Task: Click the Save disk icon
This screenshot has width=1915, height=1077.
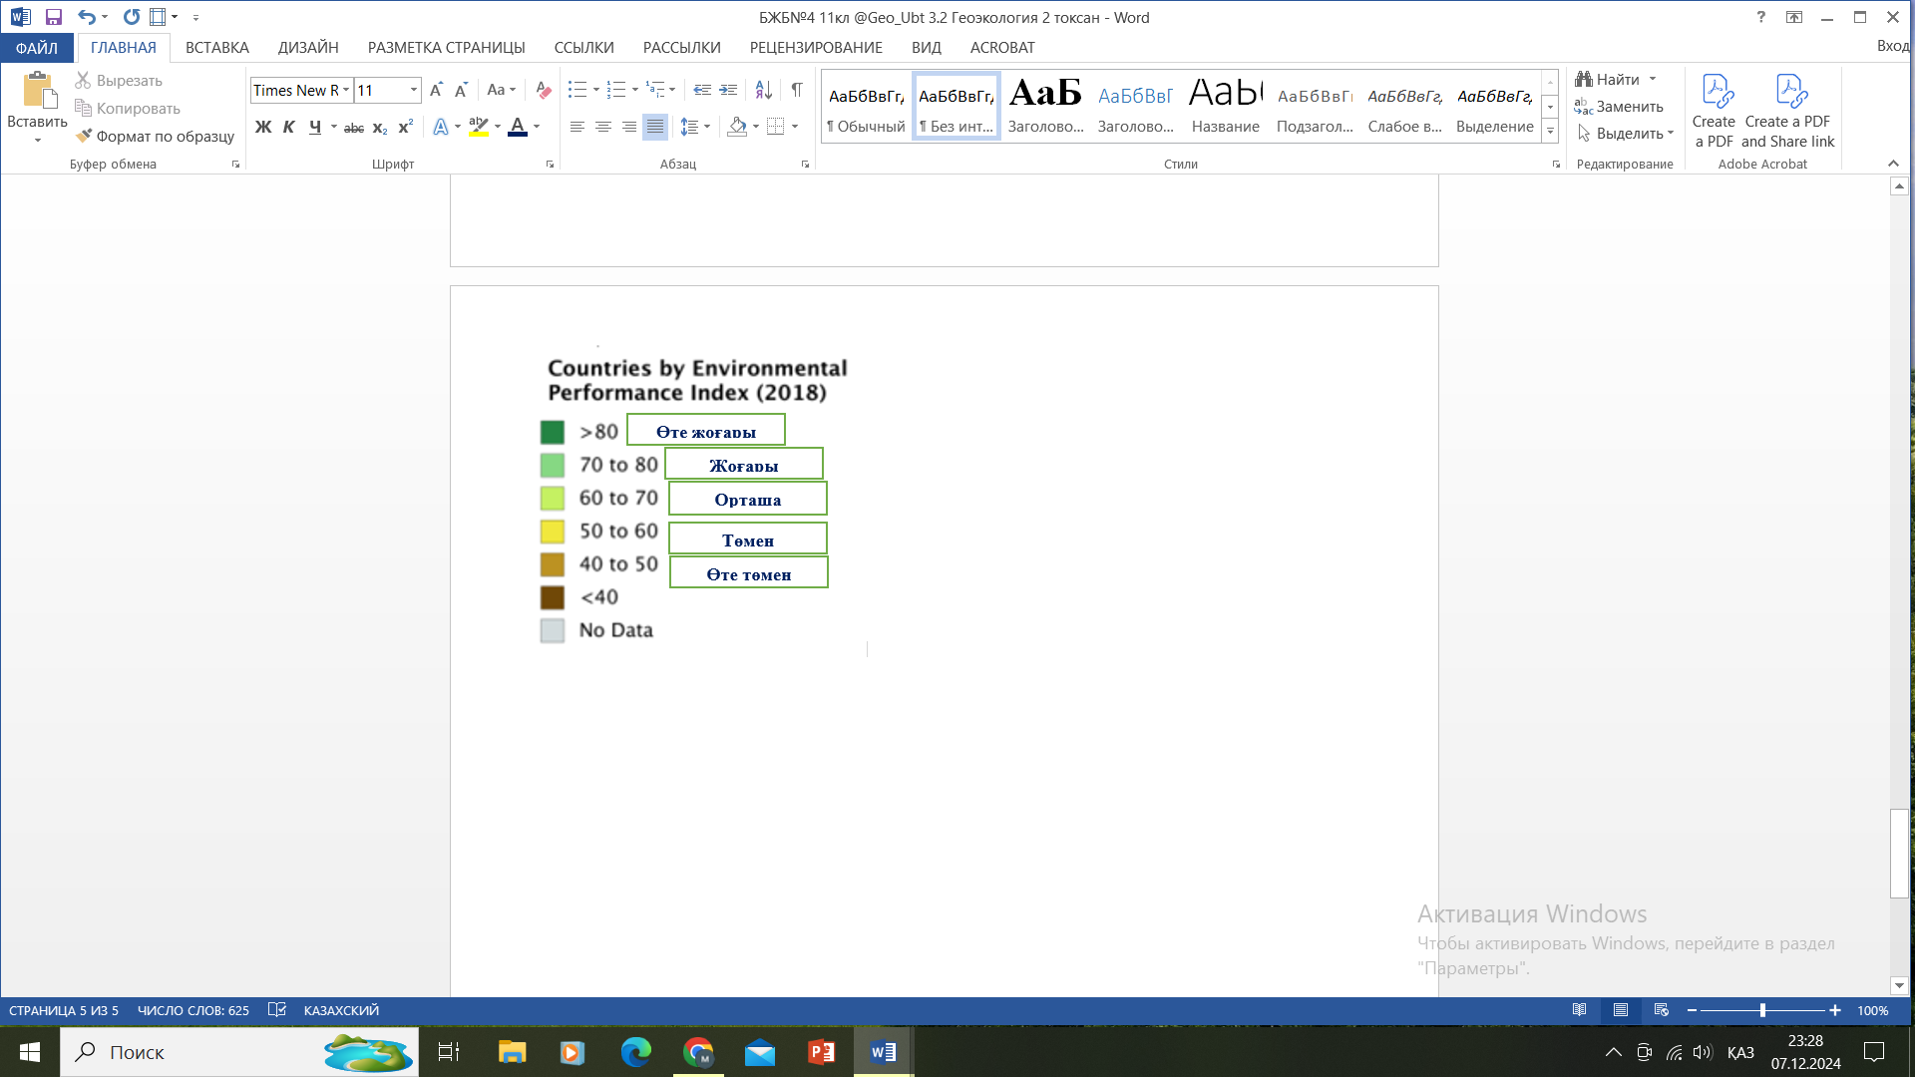Action: point(54,17)
